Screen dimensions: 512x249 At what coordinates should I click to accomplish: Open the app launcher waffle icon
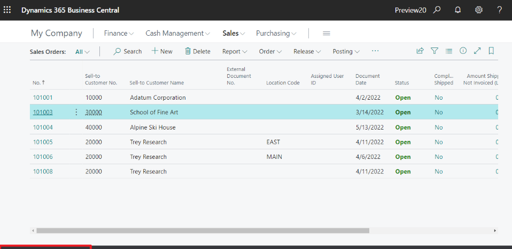click(7, 10)
